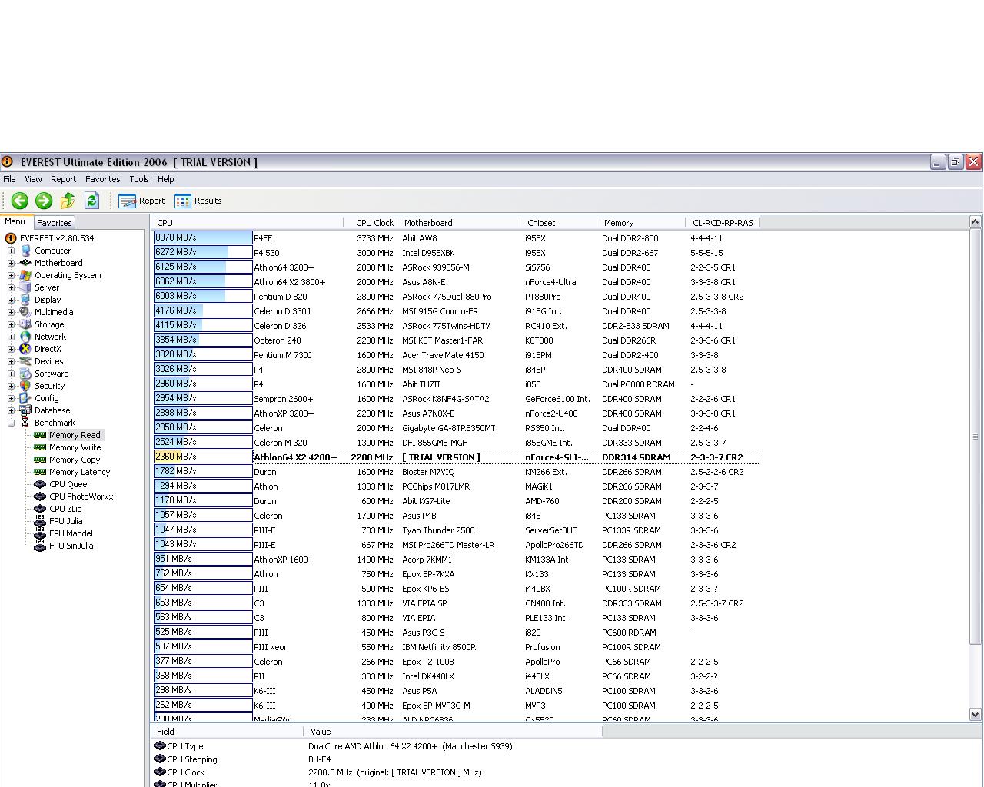Open the CPU Queen benchmark
This screenshot has width=984, height=787.
click(70, 484)
